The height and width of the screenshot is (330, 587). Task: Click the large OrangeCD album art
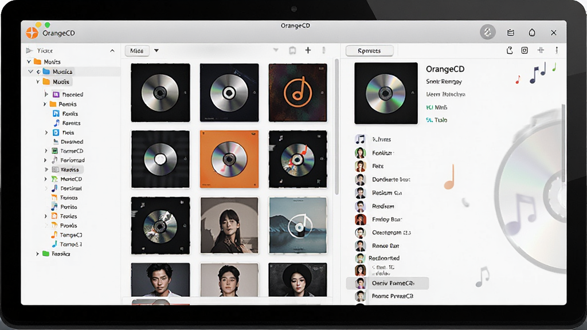click(x=386, y=93)
